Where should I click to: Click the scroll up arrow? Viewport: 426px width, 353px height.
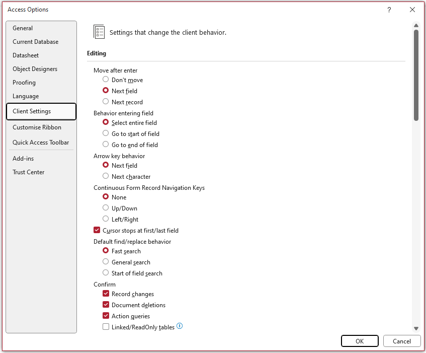[x=416, y=25]
